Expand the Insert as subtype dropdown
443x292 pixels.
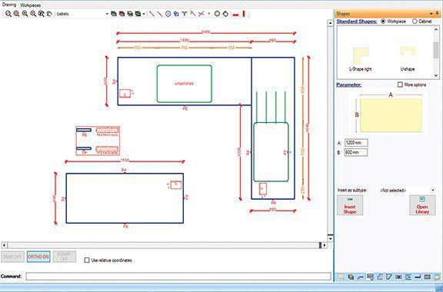[433, 191]
